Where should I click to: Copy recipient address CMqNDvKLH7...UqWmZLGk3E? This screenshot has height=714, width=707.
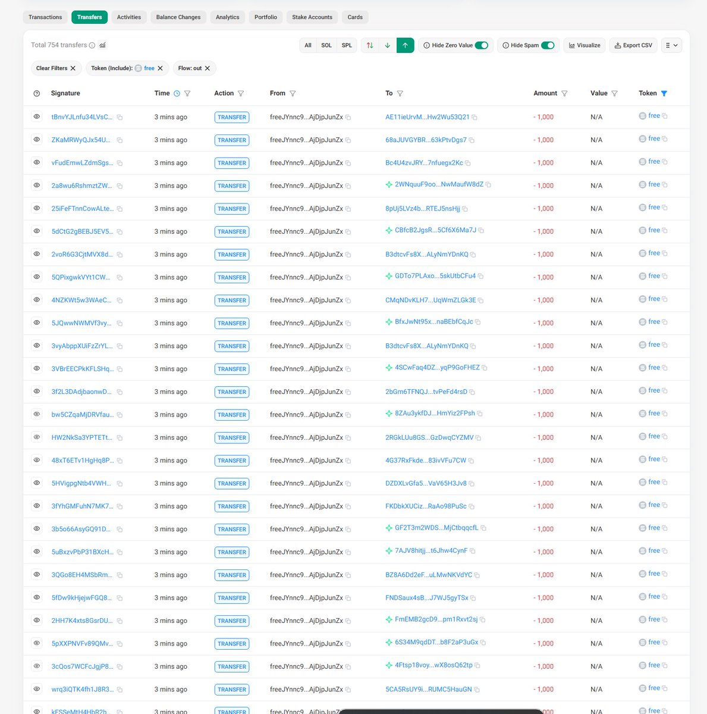[480, 300]
